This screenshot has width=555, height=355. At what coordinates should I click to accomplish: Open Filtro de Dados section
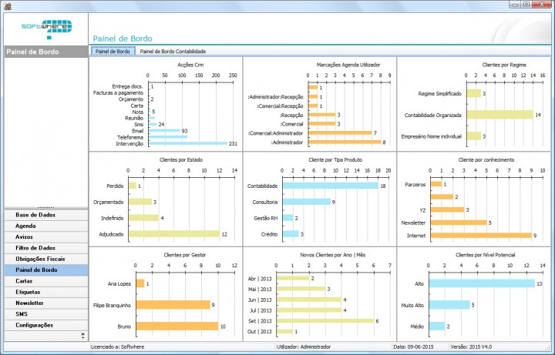coord(46,248)
